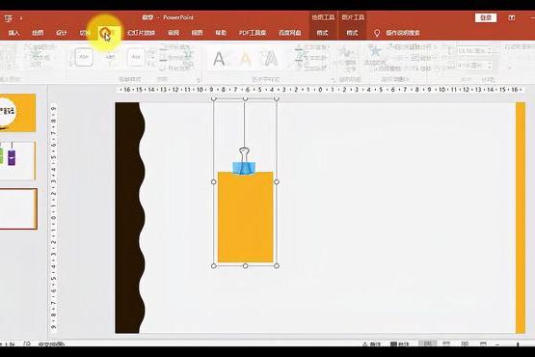Image resolution: width=535 pixels, height=357 pixels.
Task: Open the Slide Show (幻灯片放映) tab
Action: point(141,33)
